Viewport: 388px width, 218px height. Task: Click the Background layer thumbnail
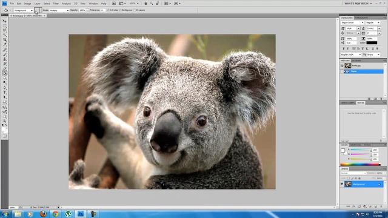pos(348,184)
